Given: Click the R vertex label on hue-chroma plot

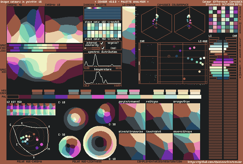Looking at the screenshot, I should [x=49, y=127].
